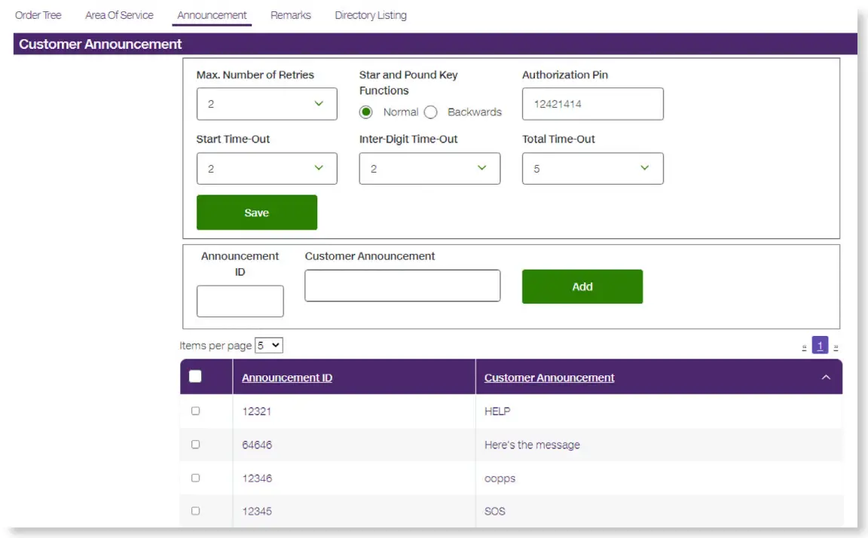The height and width of the screenshot is (538, 868).
Task: Open the Total Time-Out dropdown
Action: point(592,169)
